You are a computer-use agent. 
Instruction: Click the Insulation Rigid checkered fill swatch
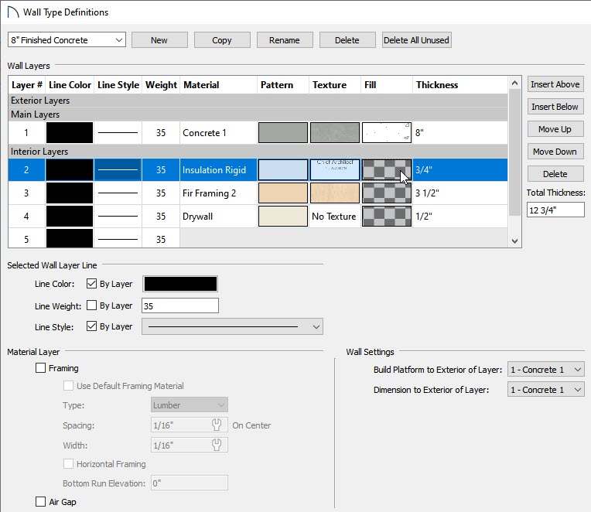[387, 170]
